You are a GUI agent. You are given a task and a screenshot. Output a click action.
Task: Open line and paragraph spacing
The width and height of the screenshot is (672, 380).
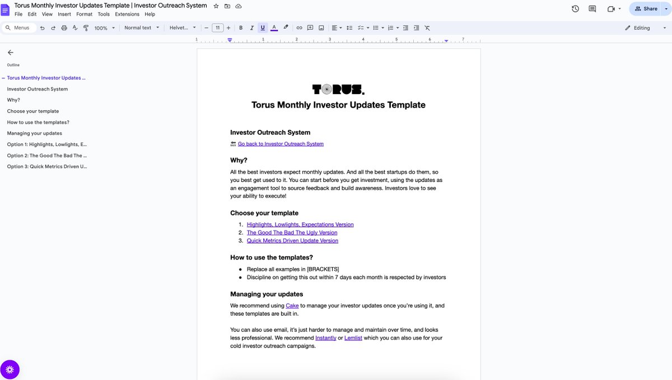pyautogui.click(x=349, y=28)
